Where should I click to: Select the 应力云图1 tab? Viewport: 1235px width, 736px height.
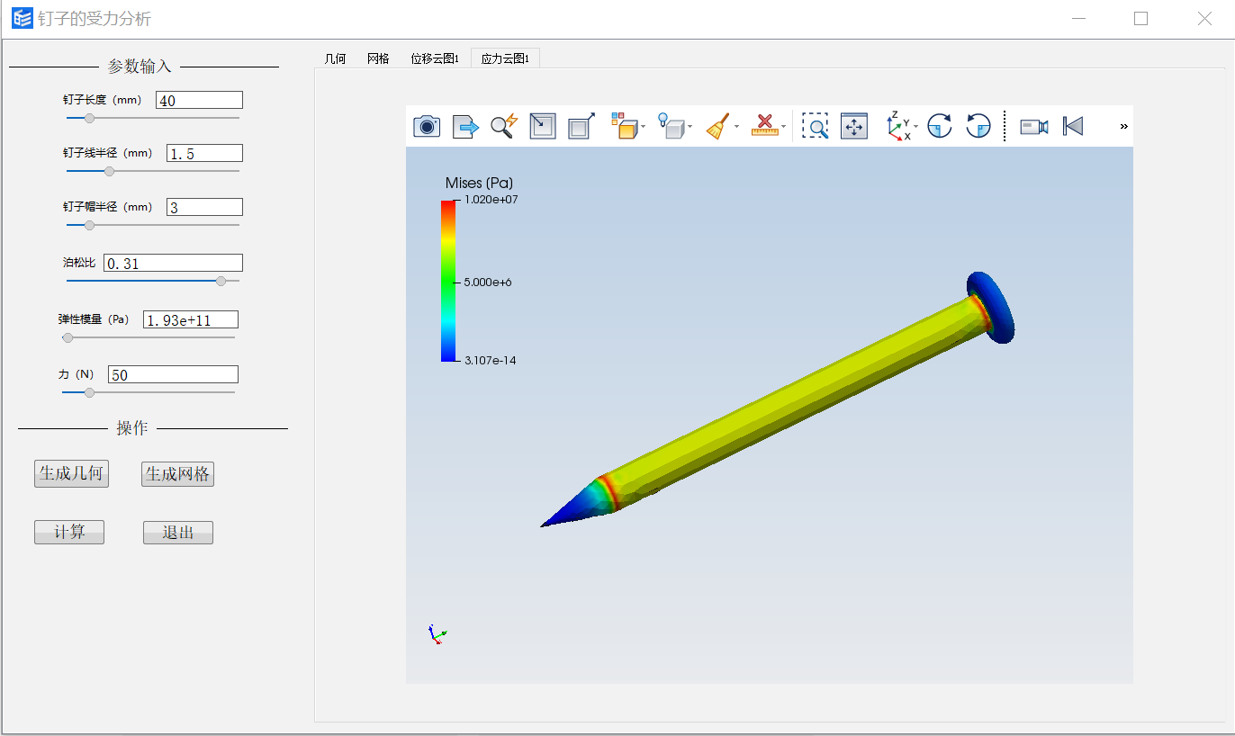(x=505, y=58)
